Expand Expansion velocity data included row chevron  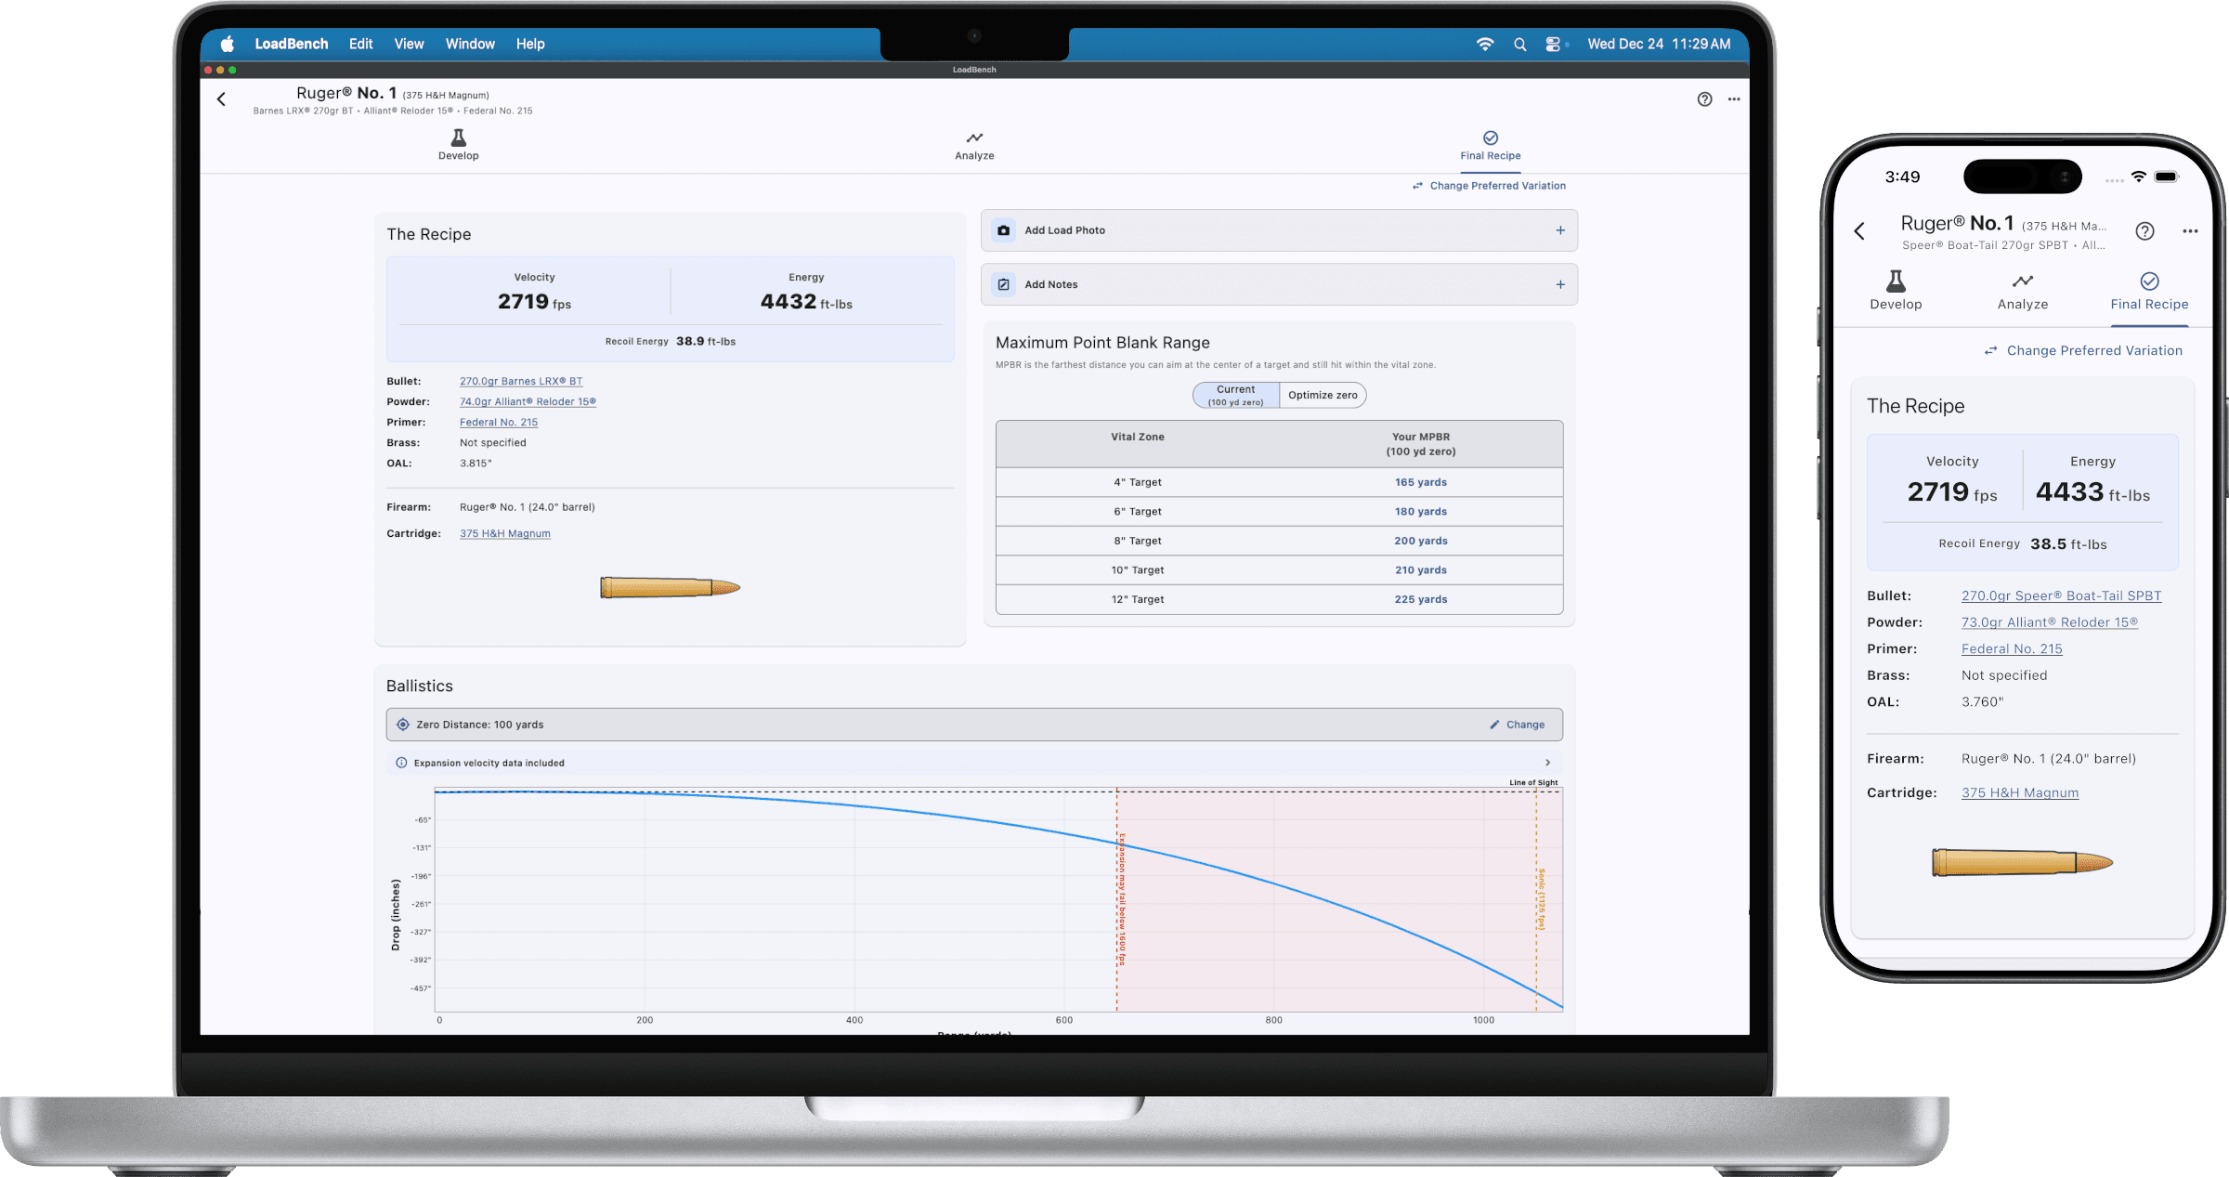1547,763
